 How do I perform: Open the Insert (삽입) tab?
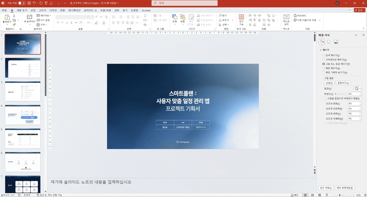[x=33, y=10]
